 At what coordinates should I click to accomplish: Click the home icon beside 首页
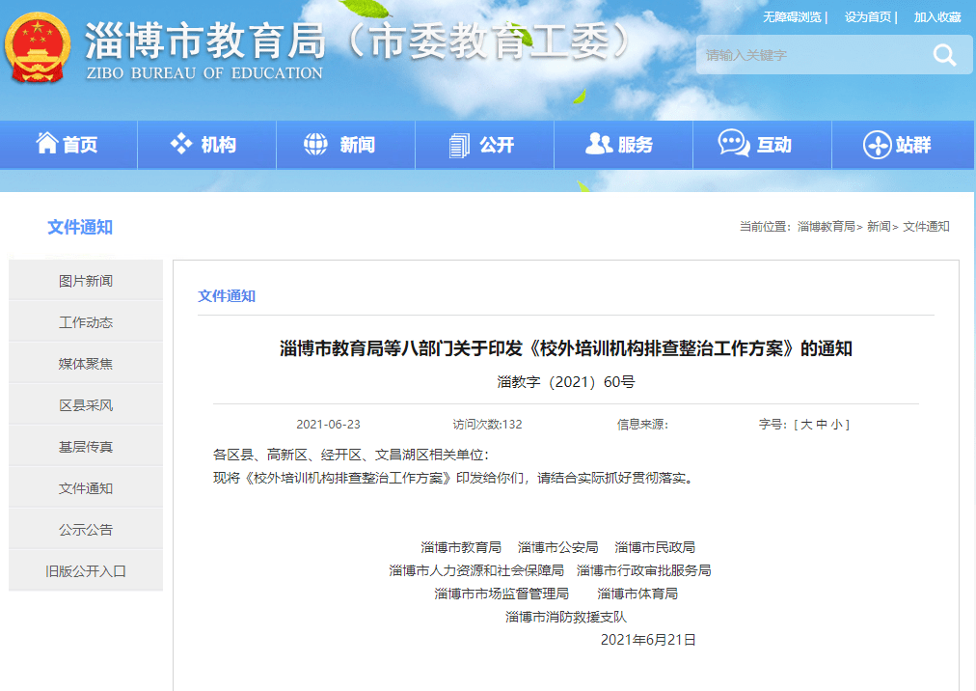pos(46,144)
